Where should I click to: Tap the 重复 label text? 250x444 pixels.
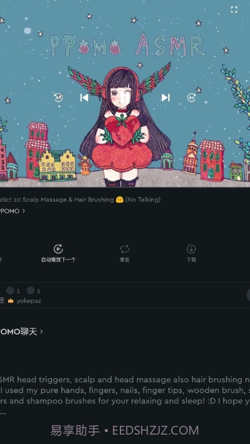tap(124, 260)
